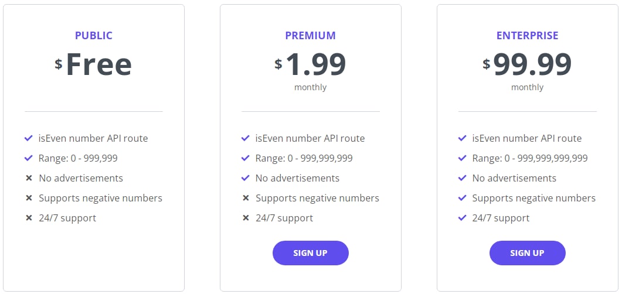Viewport: 622px width, 294px height.
Task: Click checkmark beside Range: 0 - 999,999,999,999
Action: point(462,158)
